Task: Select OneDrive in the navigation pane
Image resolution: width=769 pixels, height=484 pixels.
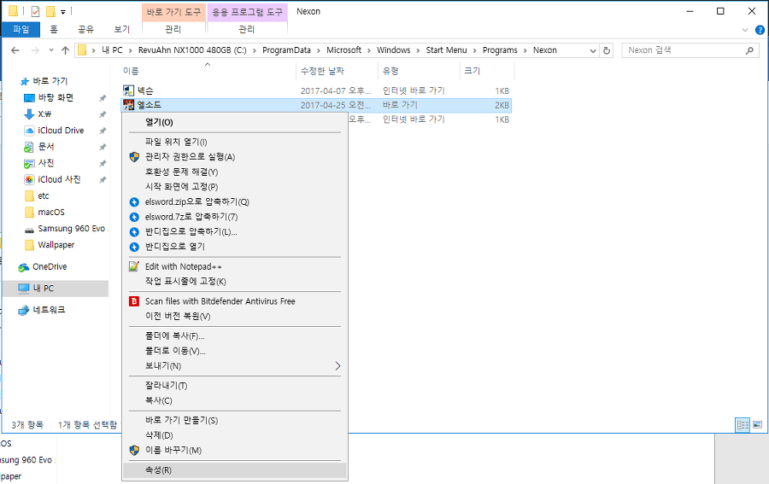Action: tap(50, 266)
